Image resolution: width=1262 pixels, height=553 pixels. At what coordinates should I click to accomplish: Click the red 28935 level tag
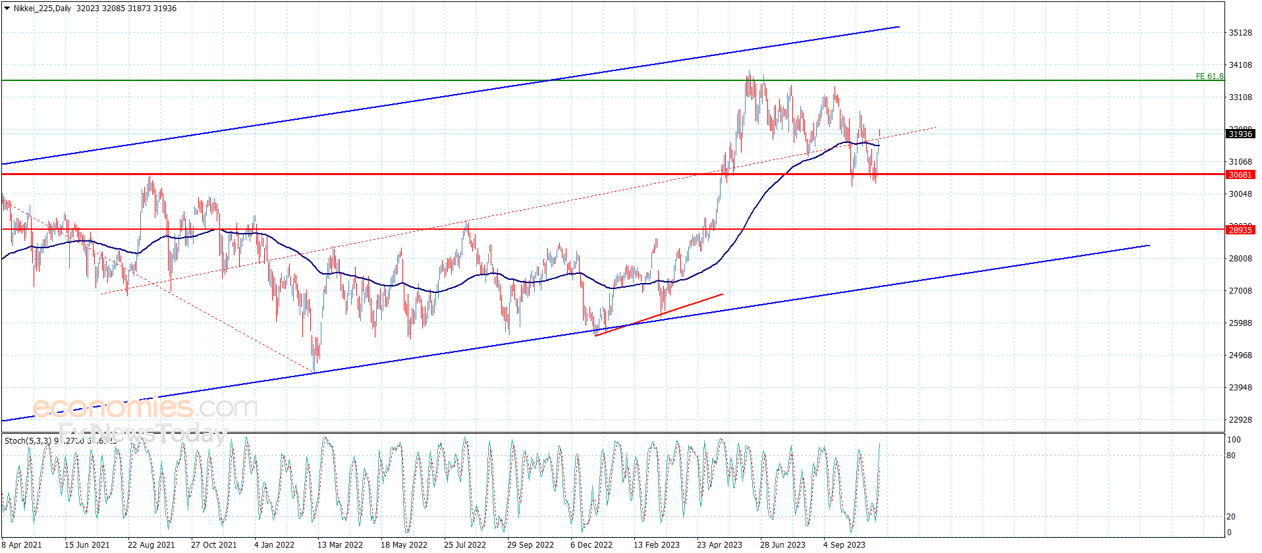point(1240,230)
